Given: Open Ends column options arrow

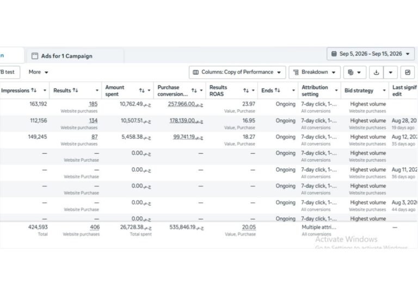Looking at the screenshot, I should pos(293,90).
